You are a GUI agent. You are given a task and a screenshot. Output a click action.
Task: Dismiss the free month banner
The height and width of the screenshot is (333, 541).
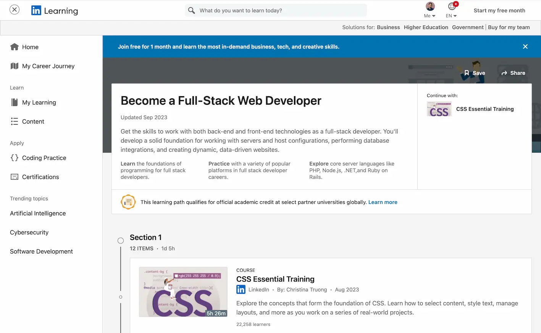pyautogui.click(x=525, y=46)
